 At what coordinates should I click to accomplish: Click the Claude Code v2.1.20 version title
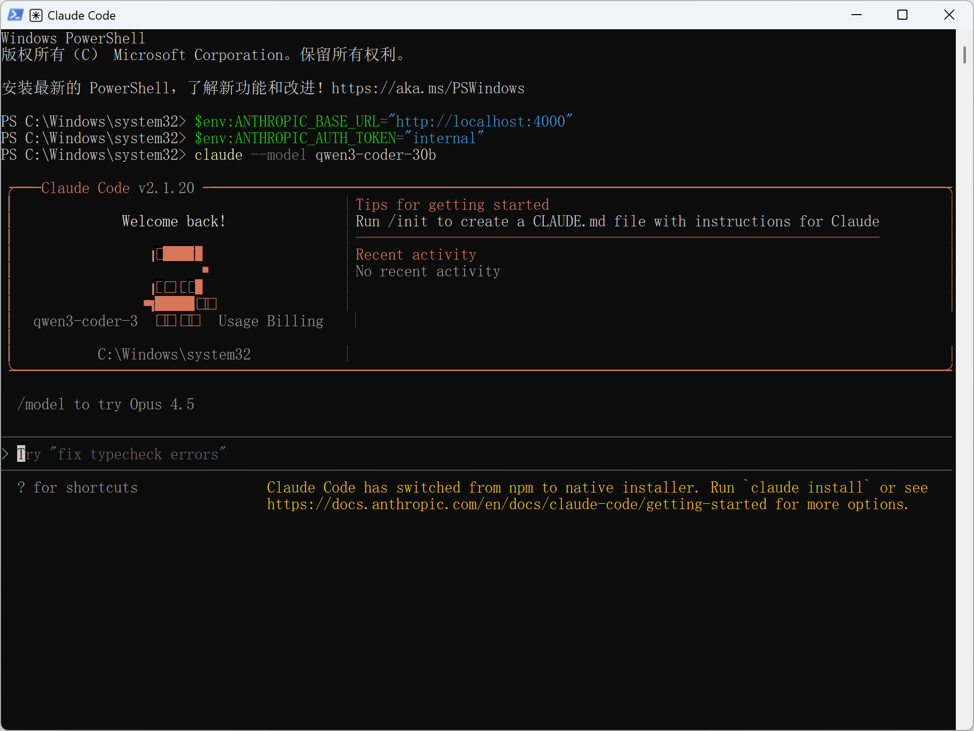[x=117, y=188]
